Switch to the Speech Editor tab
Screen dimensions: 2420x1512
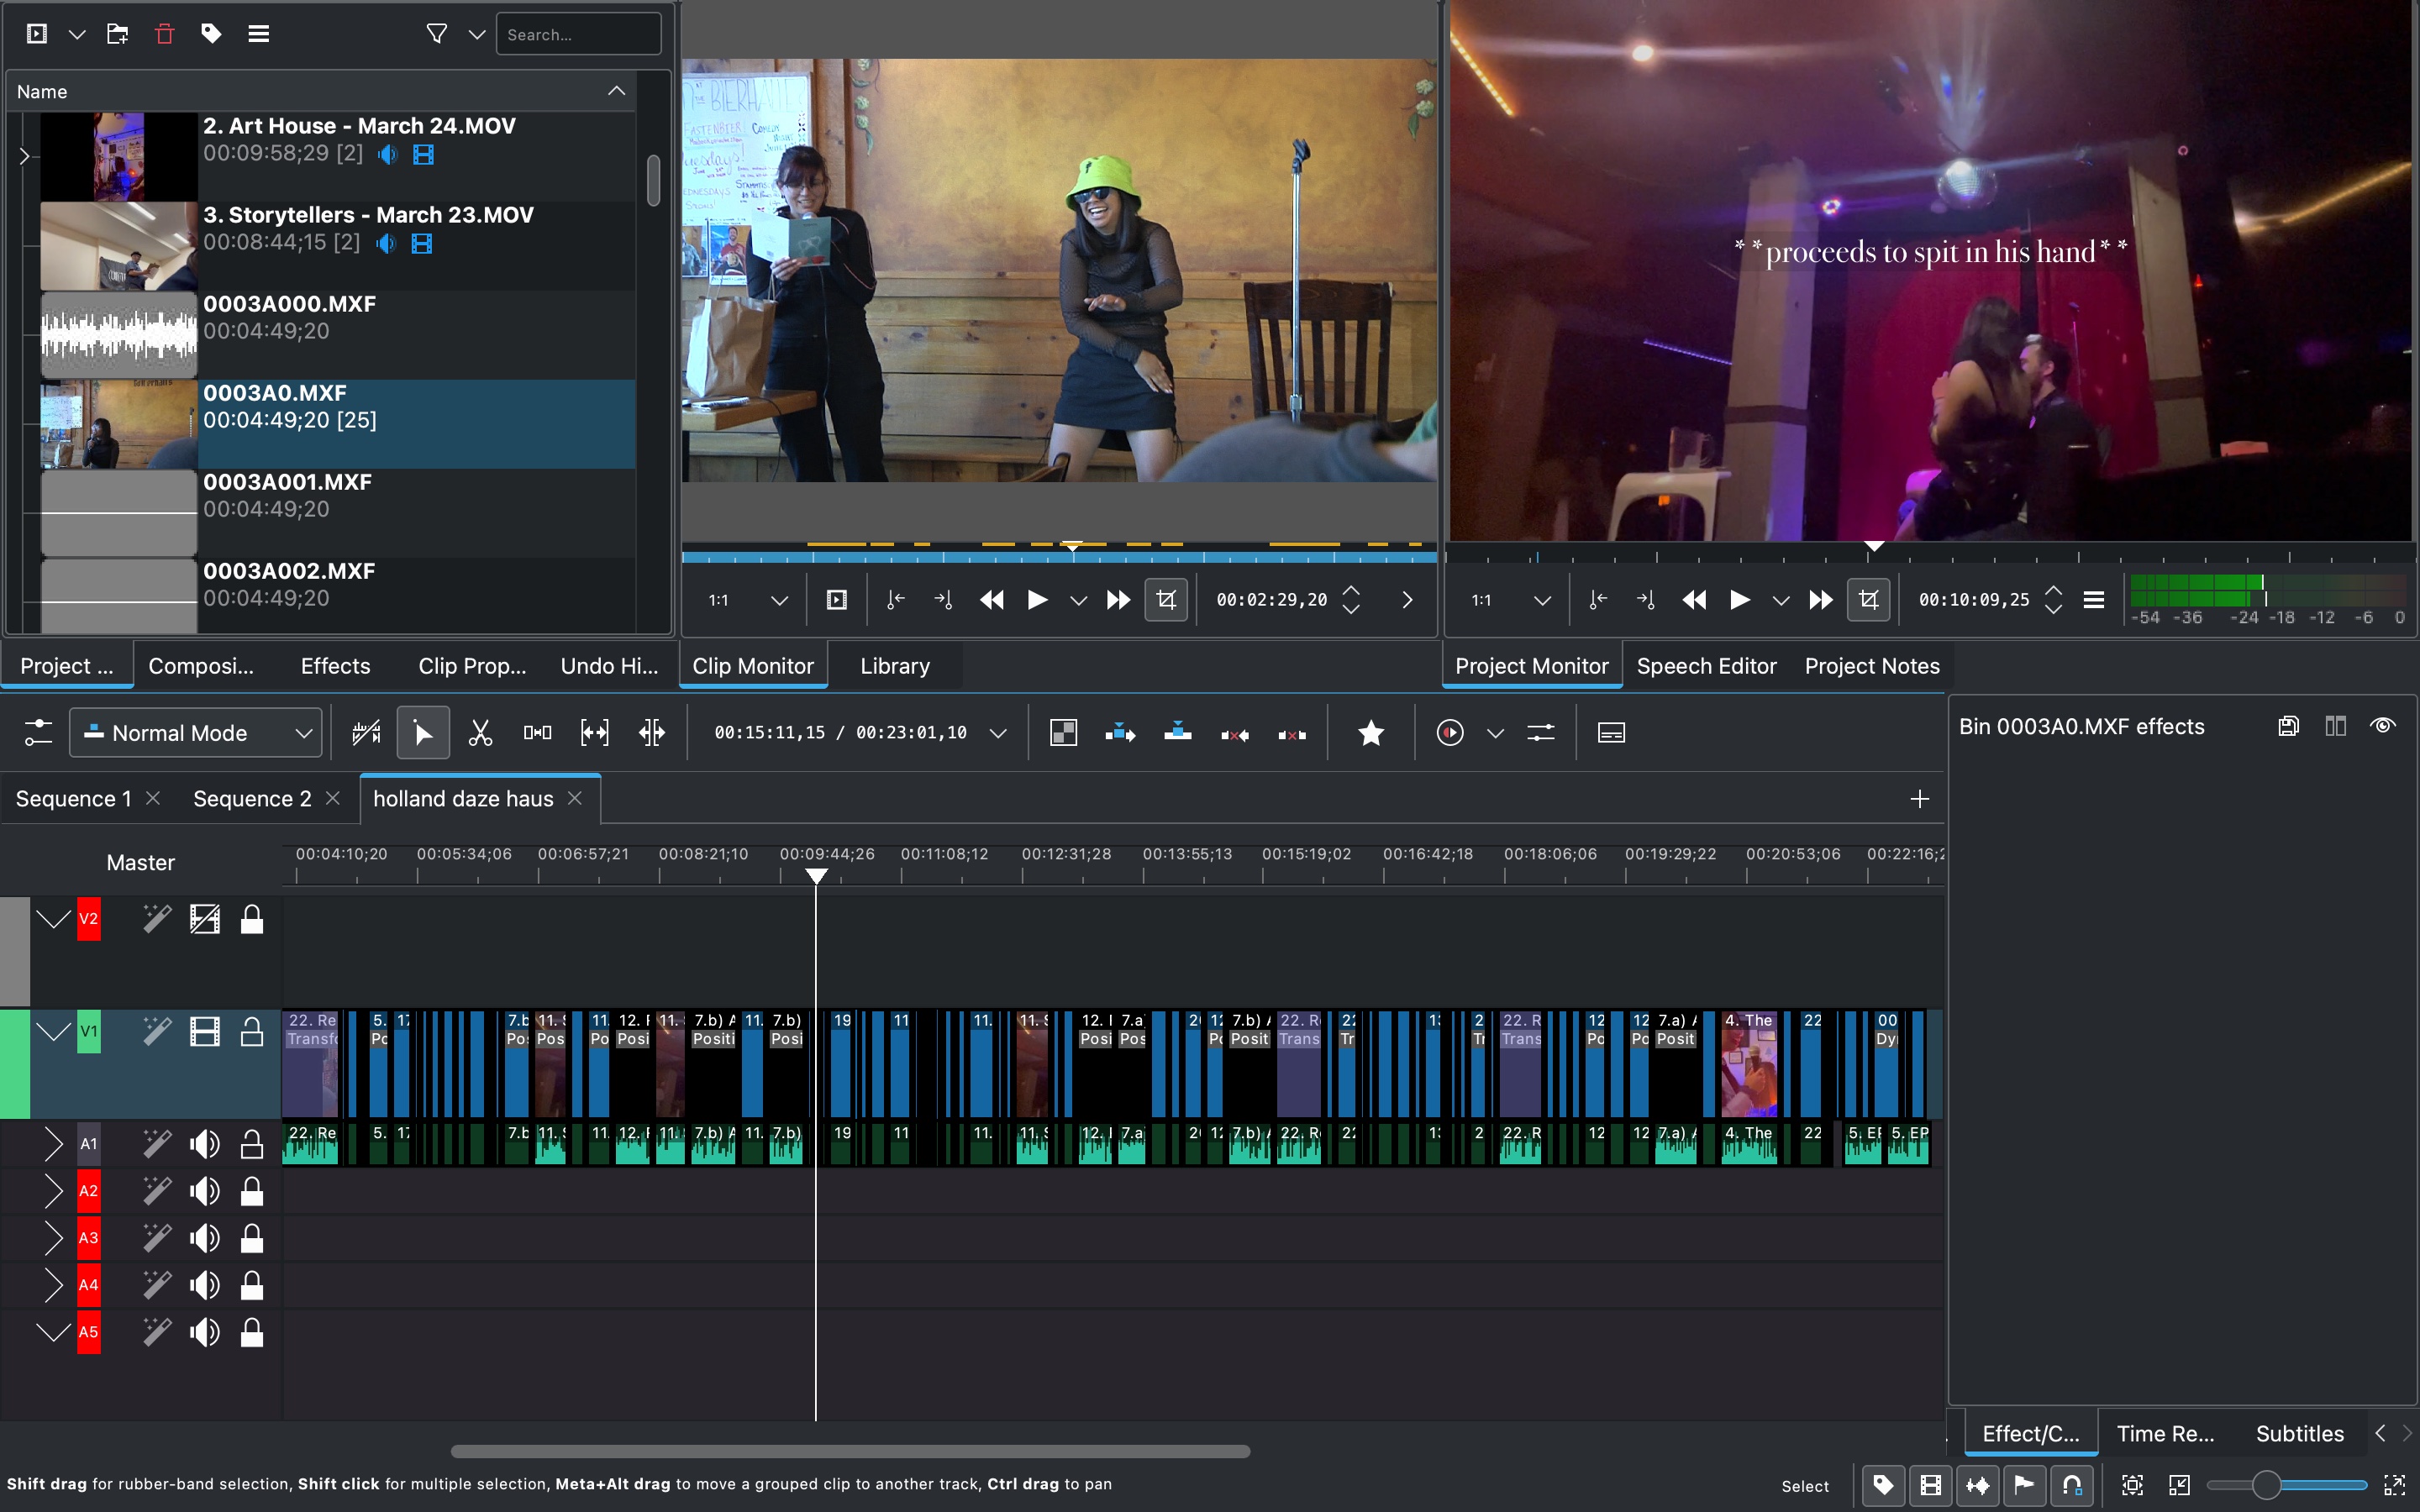[x=1706, y=666]
